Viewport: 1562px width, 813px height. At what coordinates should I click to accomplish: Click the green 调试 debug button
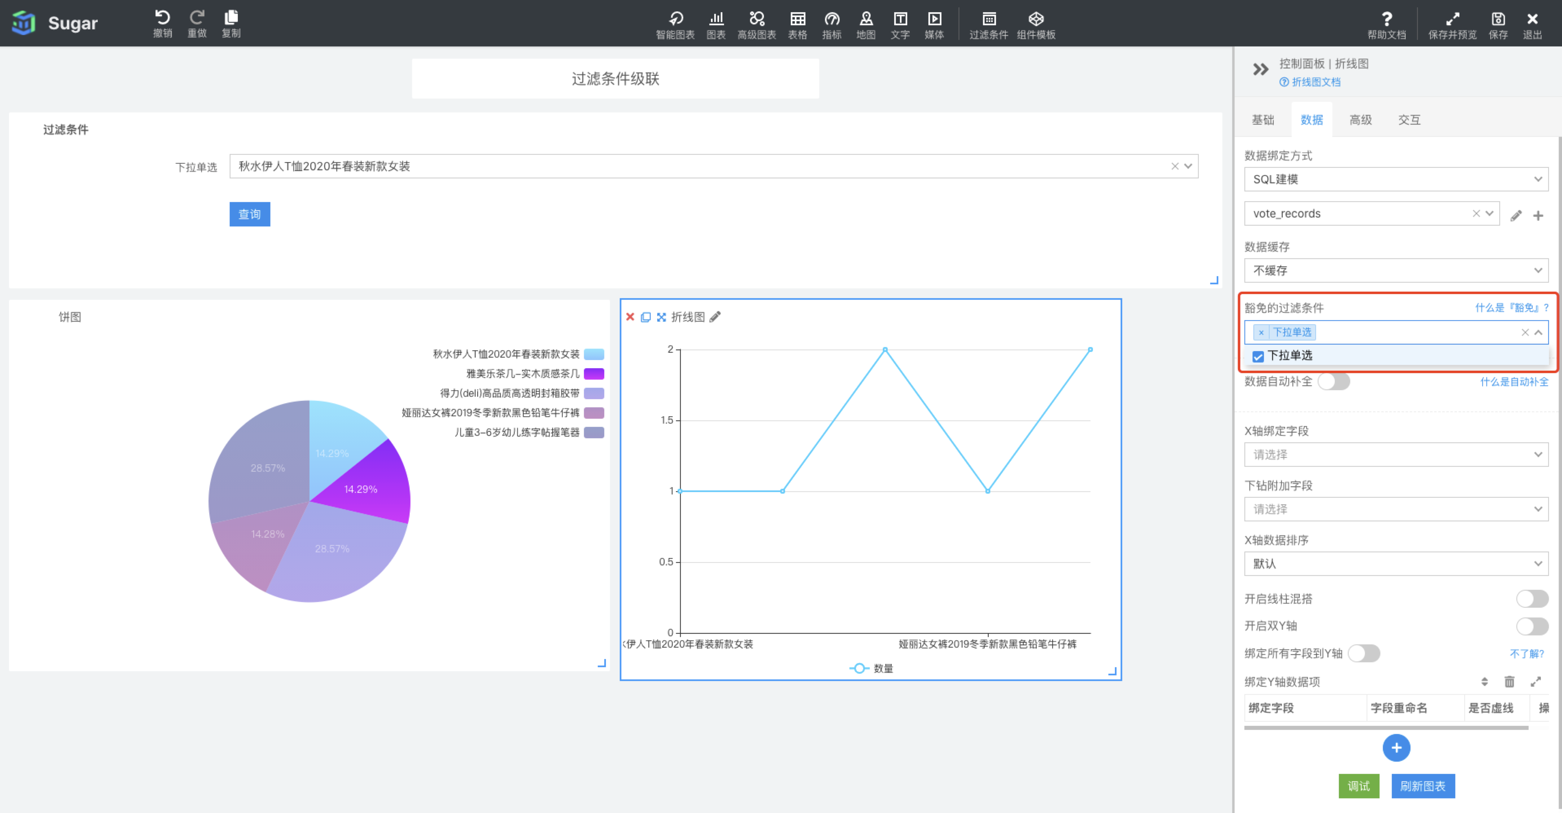(1359, 786)
